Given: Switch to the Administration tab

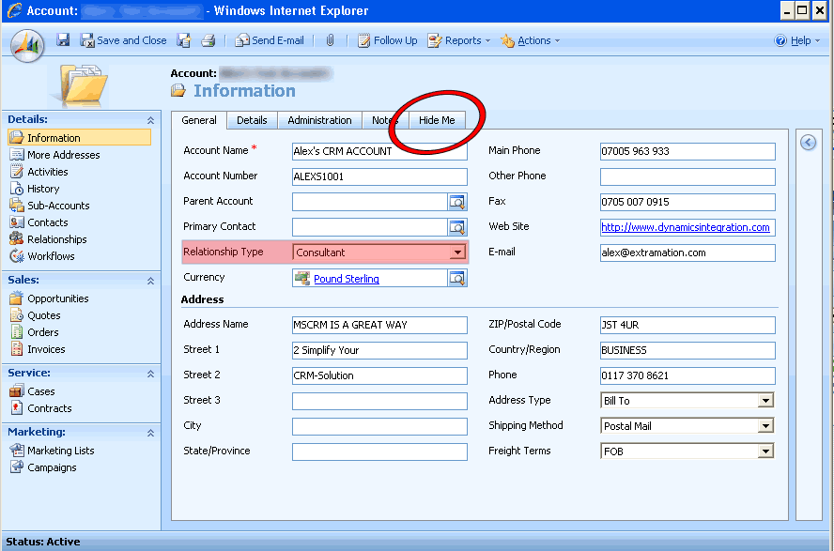Looking at the screenshot, I should pos(319,120).
